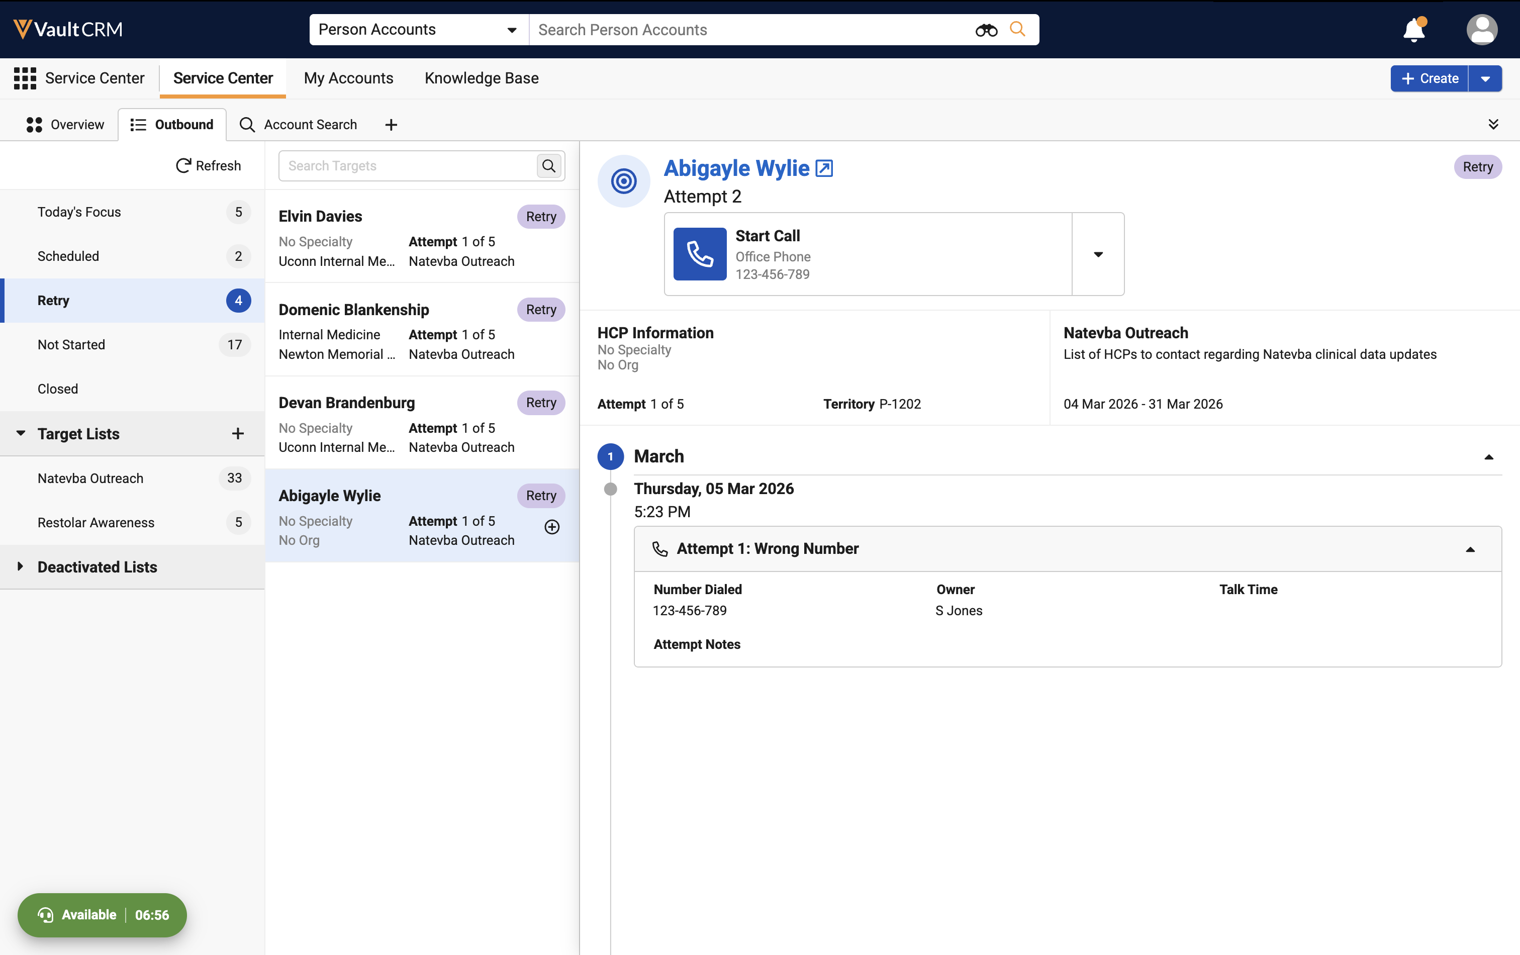Click the Search Targets magnifier button

(548, 166)
